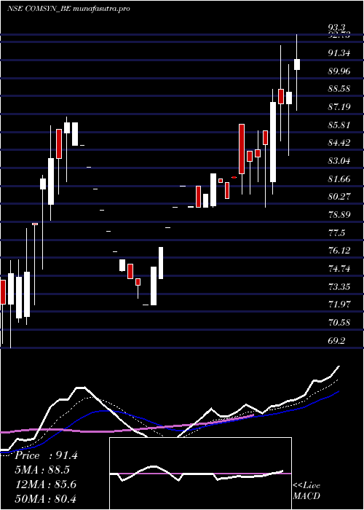Click the 91.34 price axis label
The width and height of the screenshot is (364, 510).
tap(339, 52)
